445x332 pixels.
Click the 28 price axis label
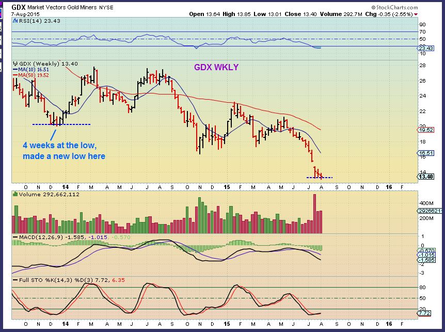pyautogui.click(x=423, y=66)
